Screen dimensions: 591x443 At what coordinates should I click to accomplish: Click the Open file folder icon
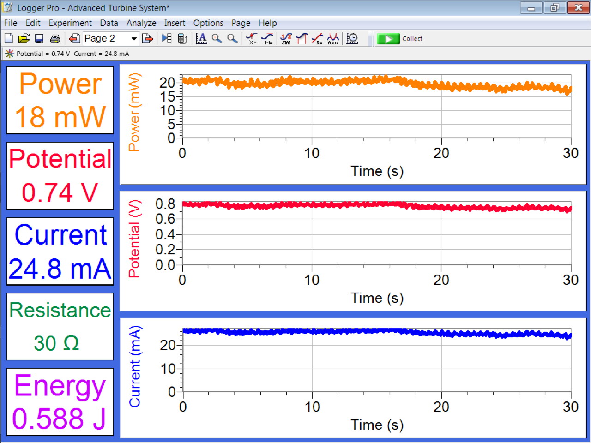click(24, 39)
